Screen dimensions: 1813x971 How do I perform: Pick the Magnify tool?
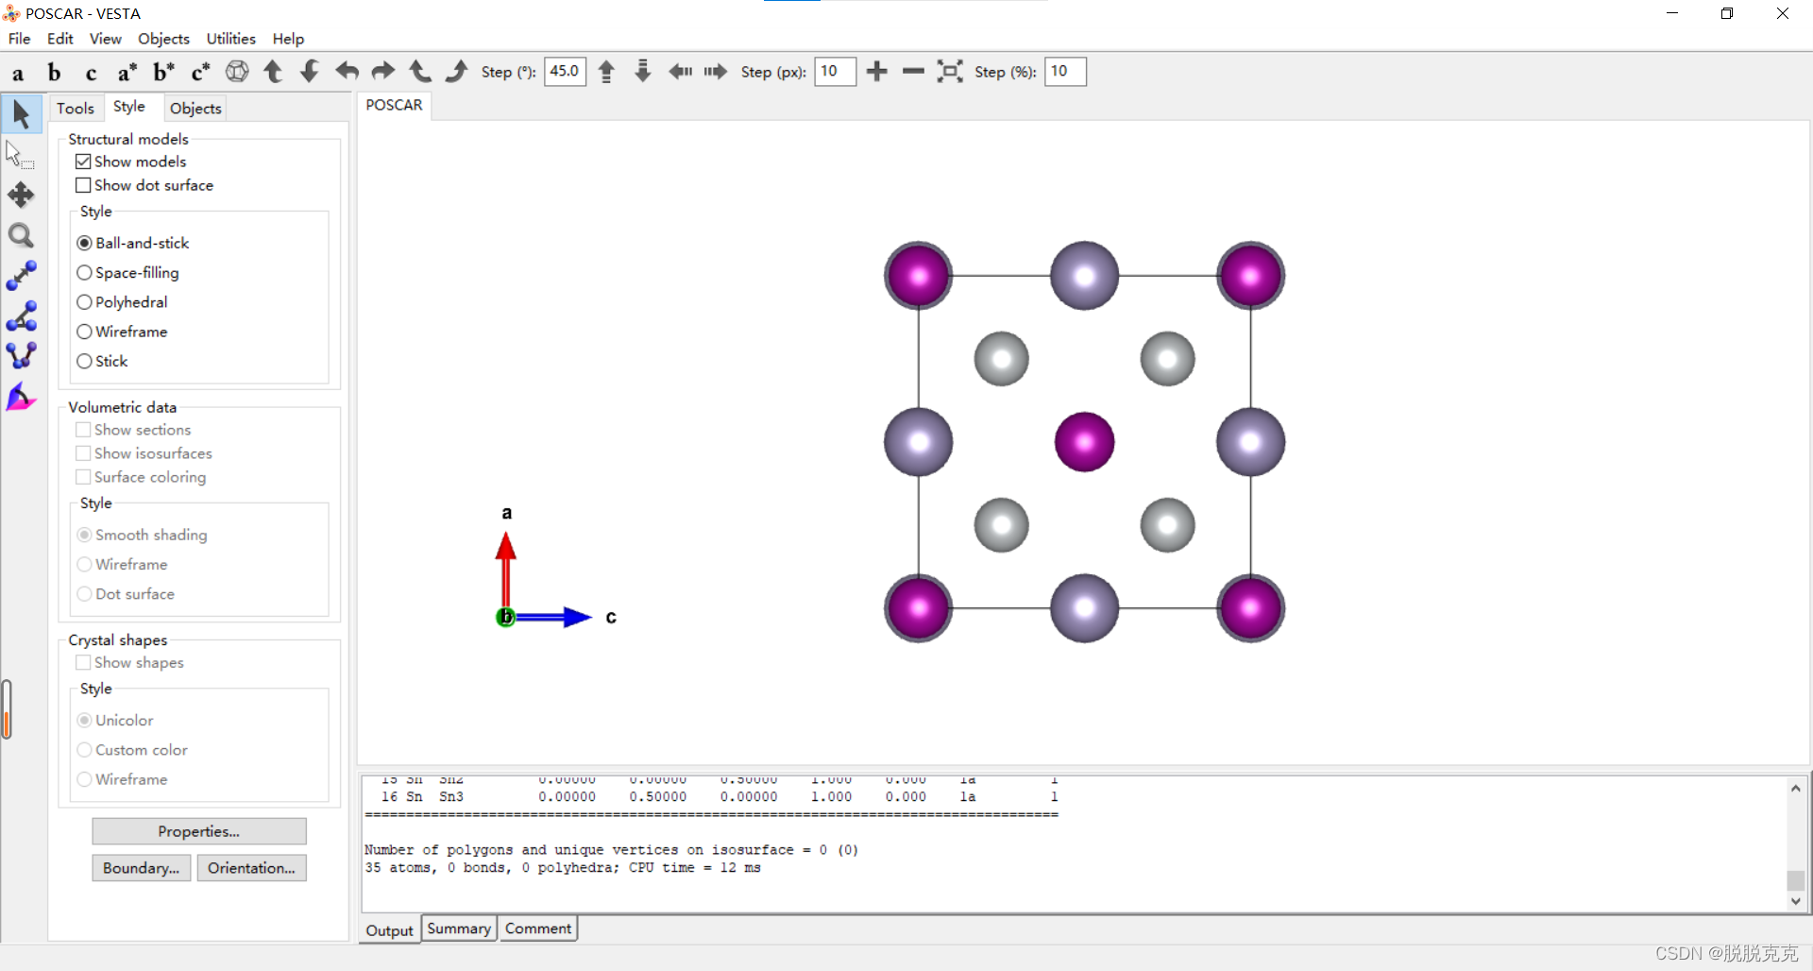point(21,235)
